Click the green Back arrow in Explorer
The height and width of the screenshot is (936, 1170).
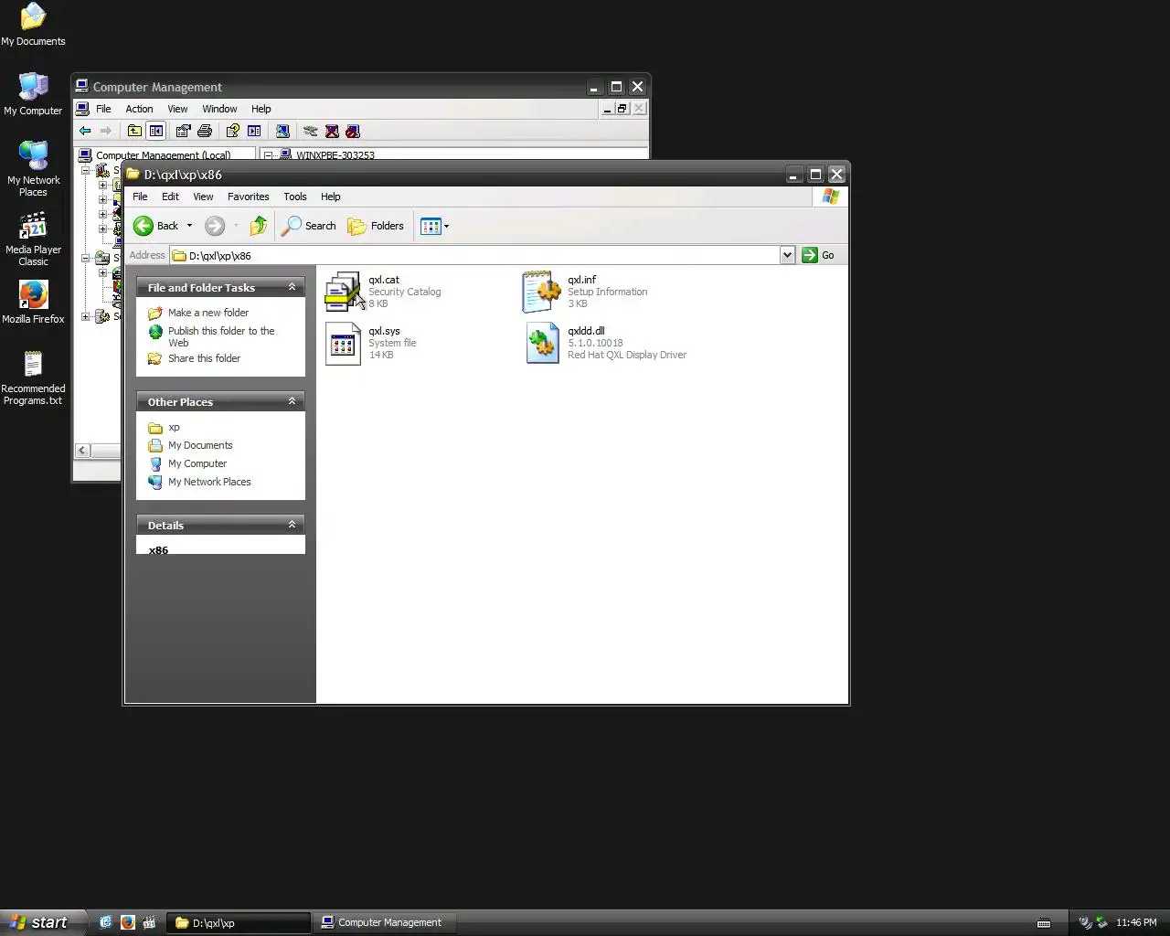144,226
